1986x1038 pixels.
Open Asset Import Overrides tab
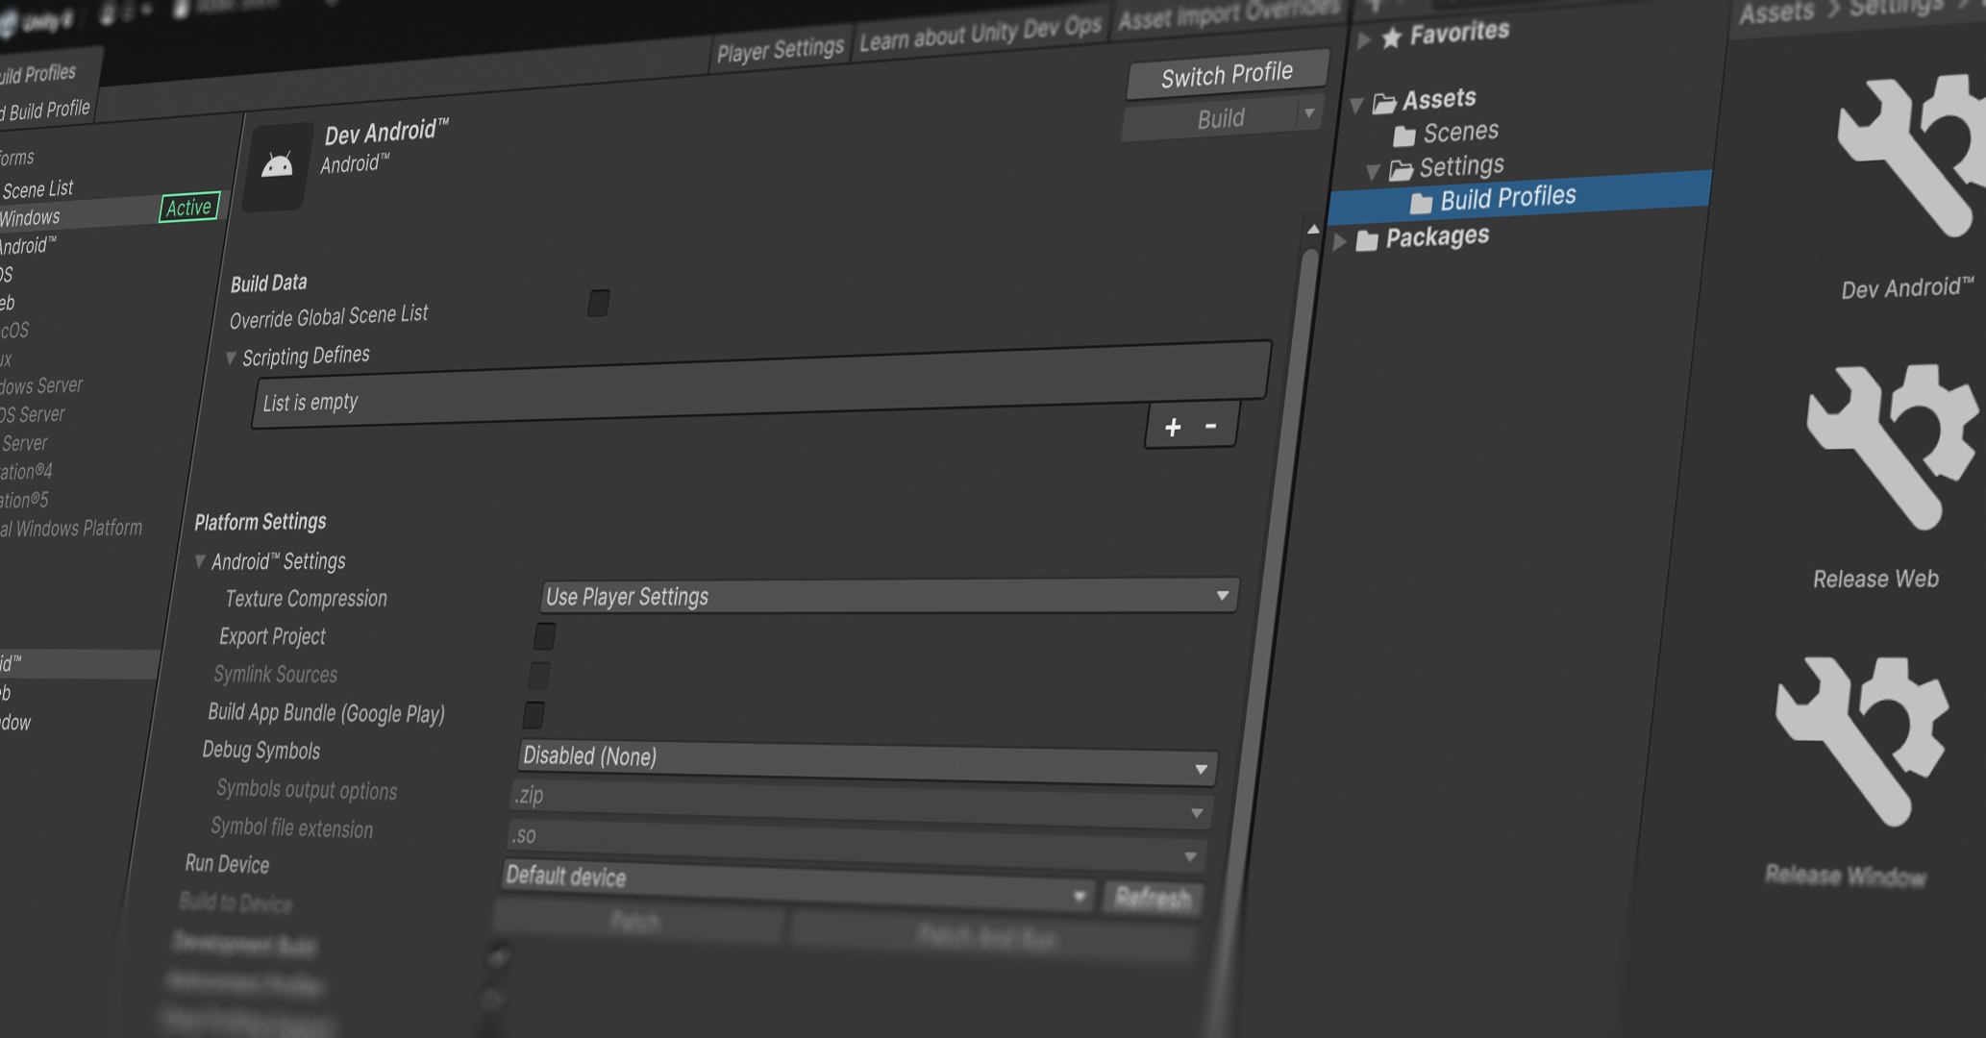pyautogui.click(x=1229, y=12)
